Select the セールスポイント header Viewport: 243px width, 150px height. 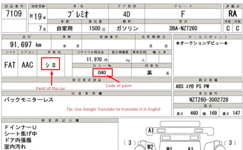(x=208, y=37)
